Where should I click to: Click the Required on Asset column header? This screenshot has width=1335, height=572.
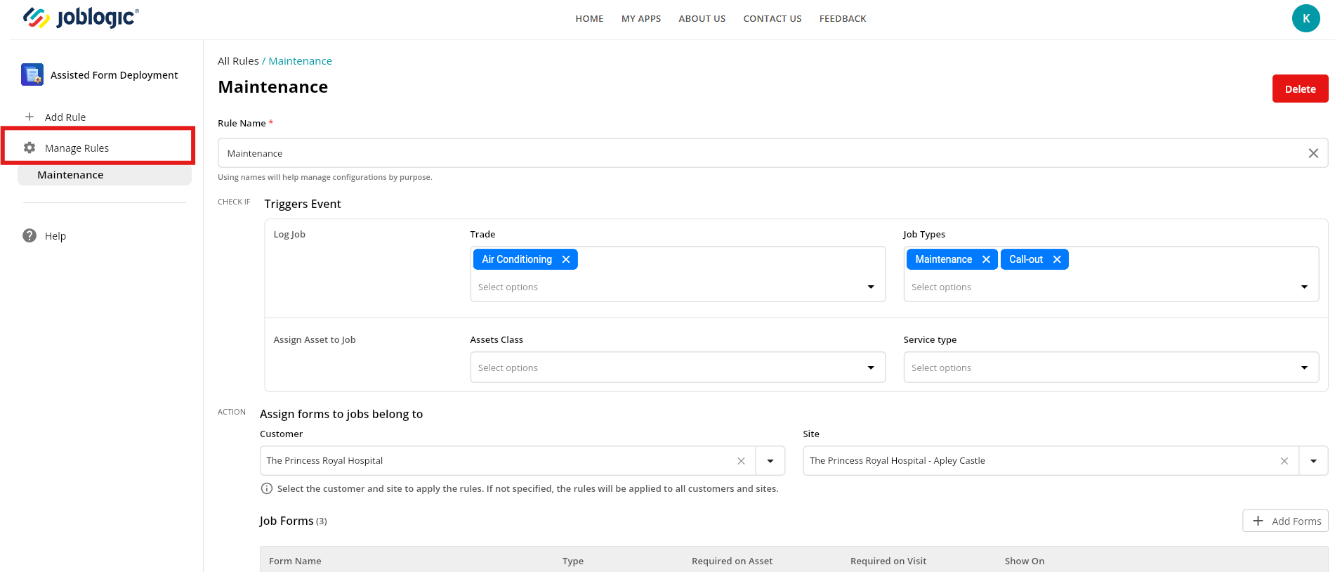tap(732, 561)
